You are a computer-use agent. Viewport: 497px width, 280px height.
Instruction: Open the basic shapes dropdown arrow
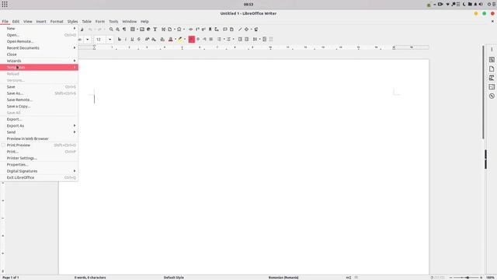(x=251, y=30)
